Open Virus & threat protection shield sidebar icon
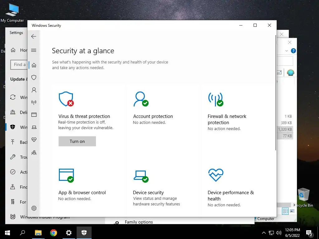 pos(34,77)
